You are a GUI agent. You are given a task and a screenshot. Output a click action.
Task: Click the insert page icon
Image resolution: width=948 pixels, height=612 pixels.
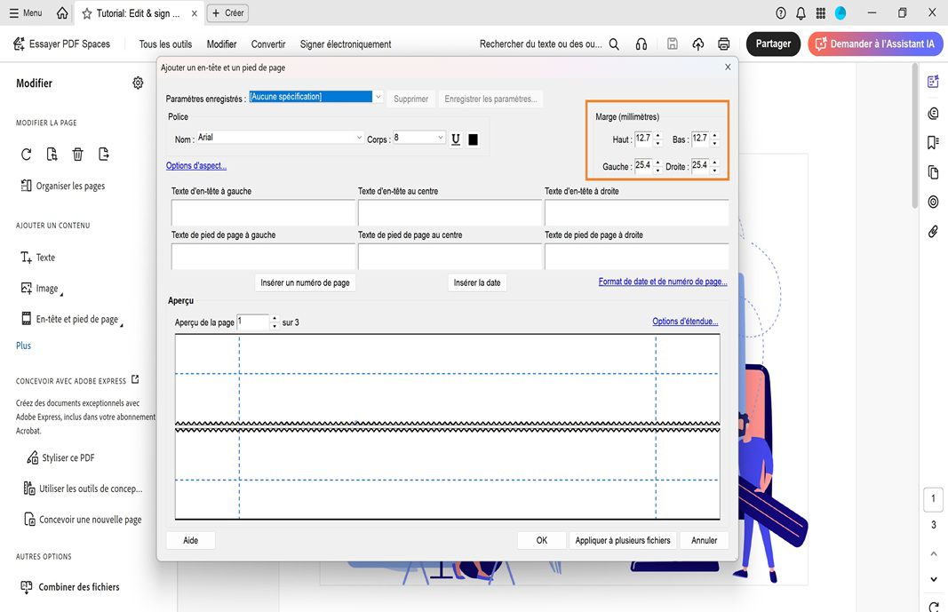tap(52, 154)
